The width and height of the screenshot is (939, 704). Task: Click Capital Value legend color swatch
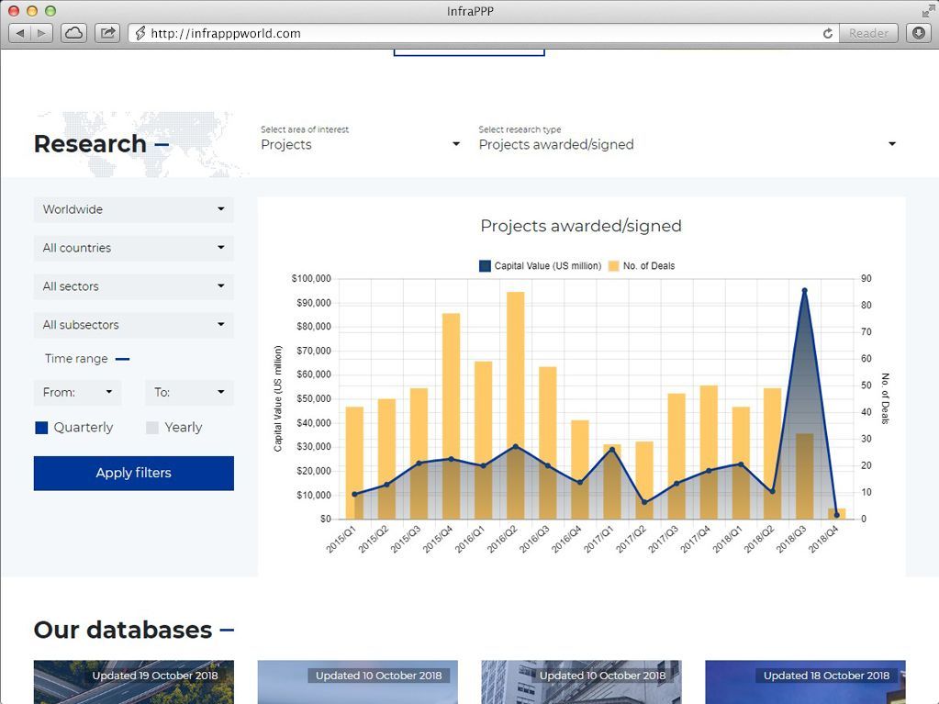485,266
